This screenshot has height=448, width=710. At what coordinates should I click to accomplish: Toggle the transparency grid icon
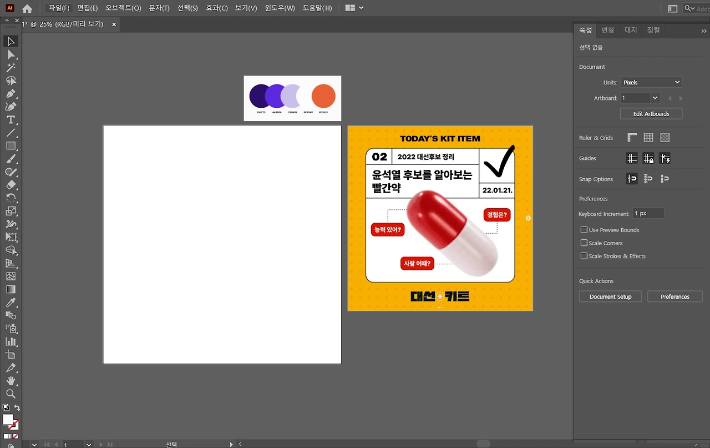(x=665, y=138)
